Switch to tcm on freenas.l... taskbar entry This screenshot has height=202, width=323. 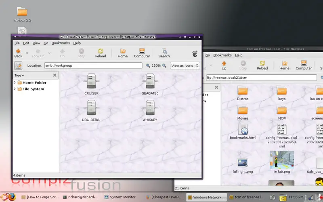click(x=248, y=197)
